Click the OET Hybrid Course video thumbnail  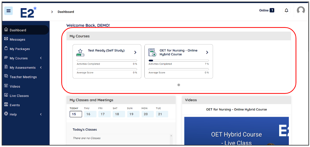pos(236,132)
